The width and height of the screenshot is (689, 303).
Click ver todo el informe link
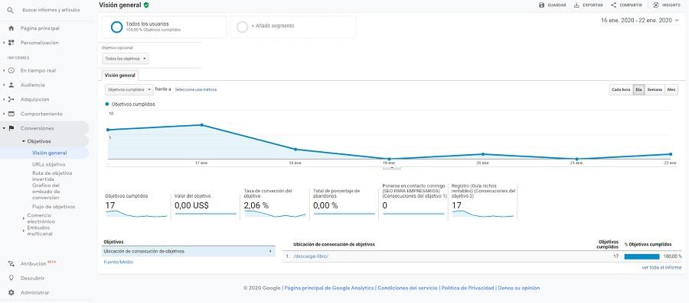[x=661, y=267]
